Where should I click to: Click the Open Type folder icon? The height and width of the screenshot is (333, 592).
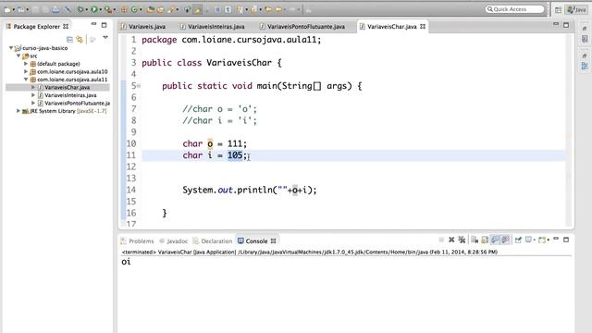[151, 9]
